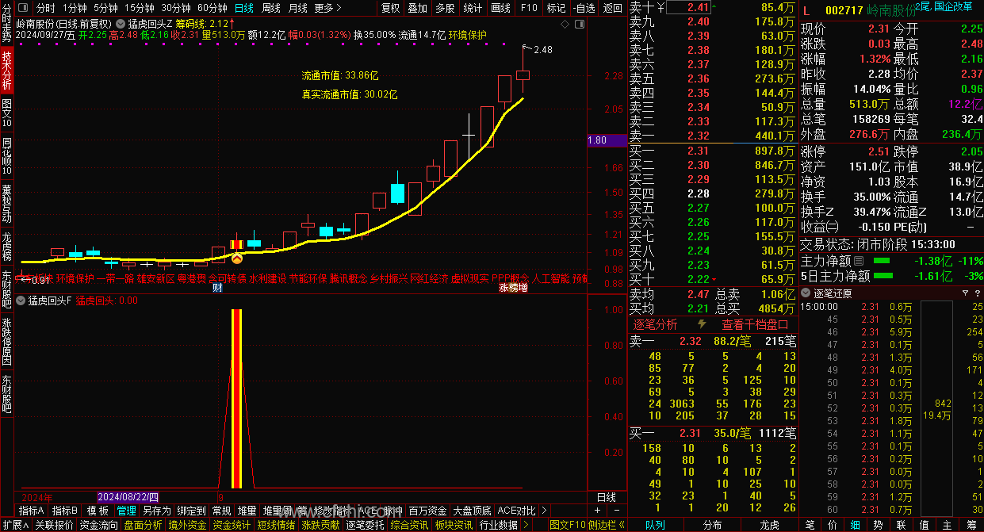
Task: Switch to 5分钟 period
Action: pos(105,8)
